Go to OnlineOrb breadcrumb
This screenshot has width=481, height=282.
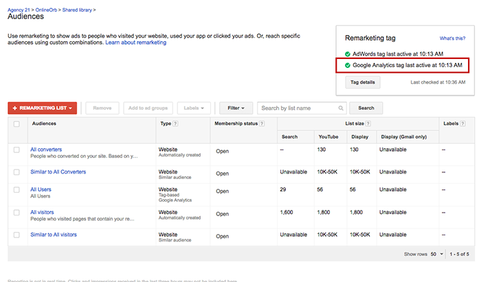coord(46,10)
